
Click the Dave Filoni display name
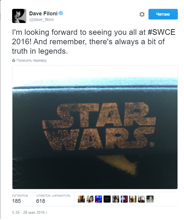43,14
